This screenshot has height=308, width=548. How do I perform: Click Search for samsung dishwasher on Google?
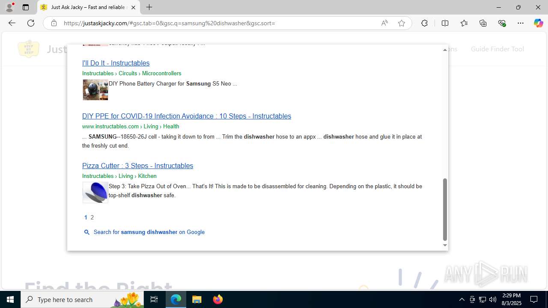click(x=149, y=232)
